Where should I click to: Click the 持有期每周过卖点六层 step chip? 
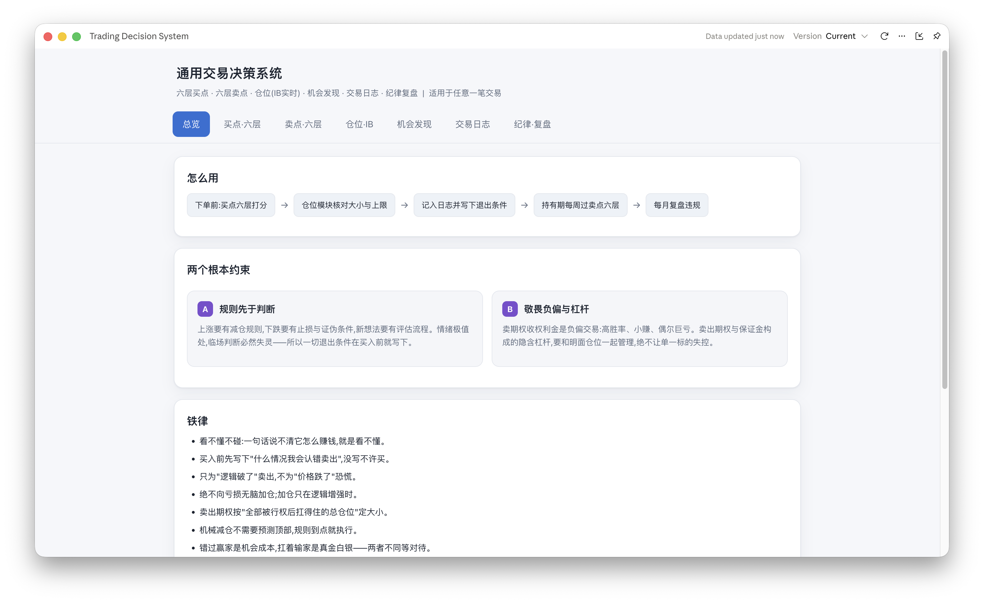(580, 205)
